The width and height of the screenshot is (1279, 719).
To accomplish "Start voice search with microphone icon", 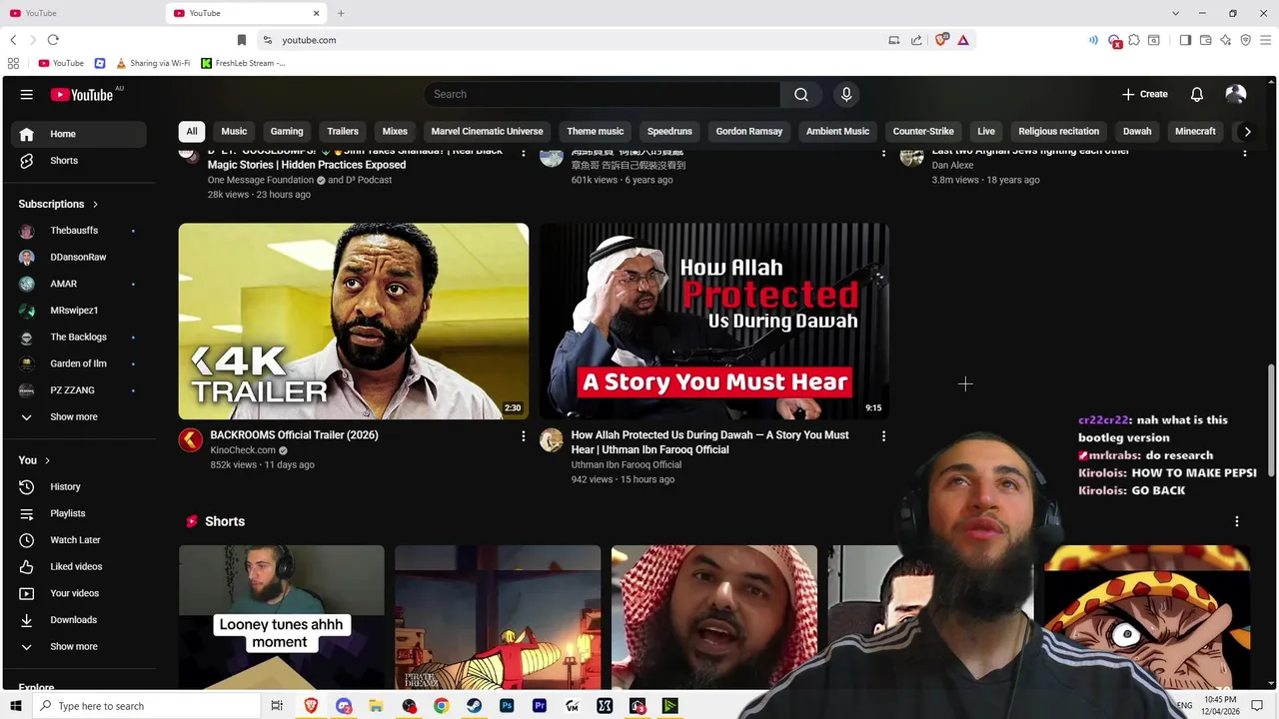I will [x=846, y=94].
